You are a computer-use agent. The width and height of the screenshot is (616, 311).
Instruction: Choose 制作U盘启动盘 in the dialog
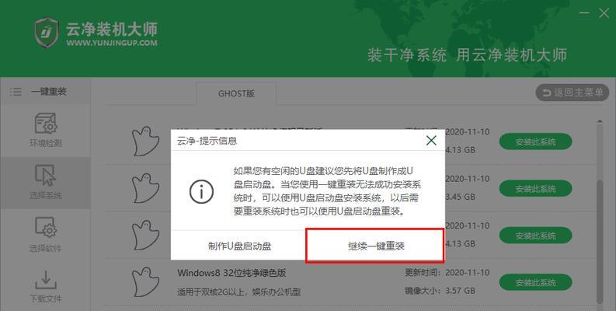coord(239,246)
